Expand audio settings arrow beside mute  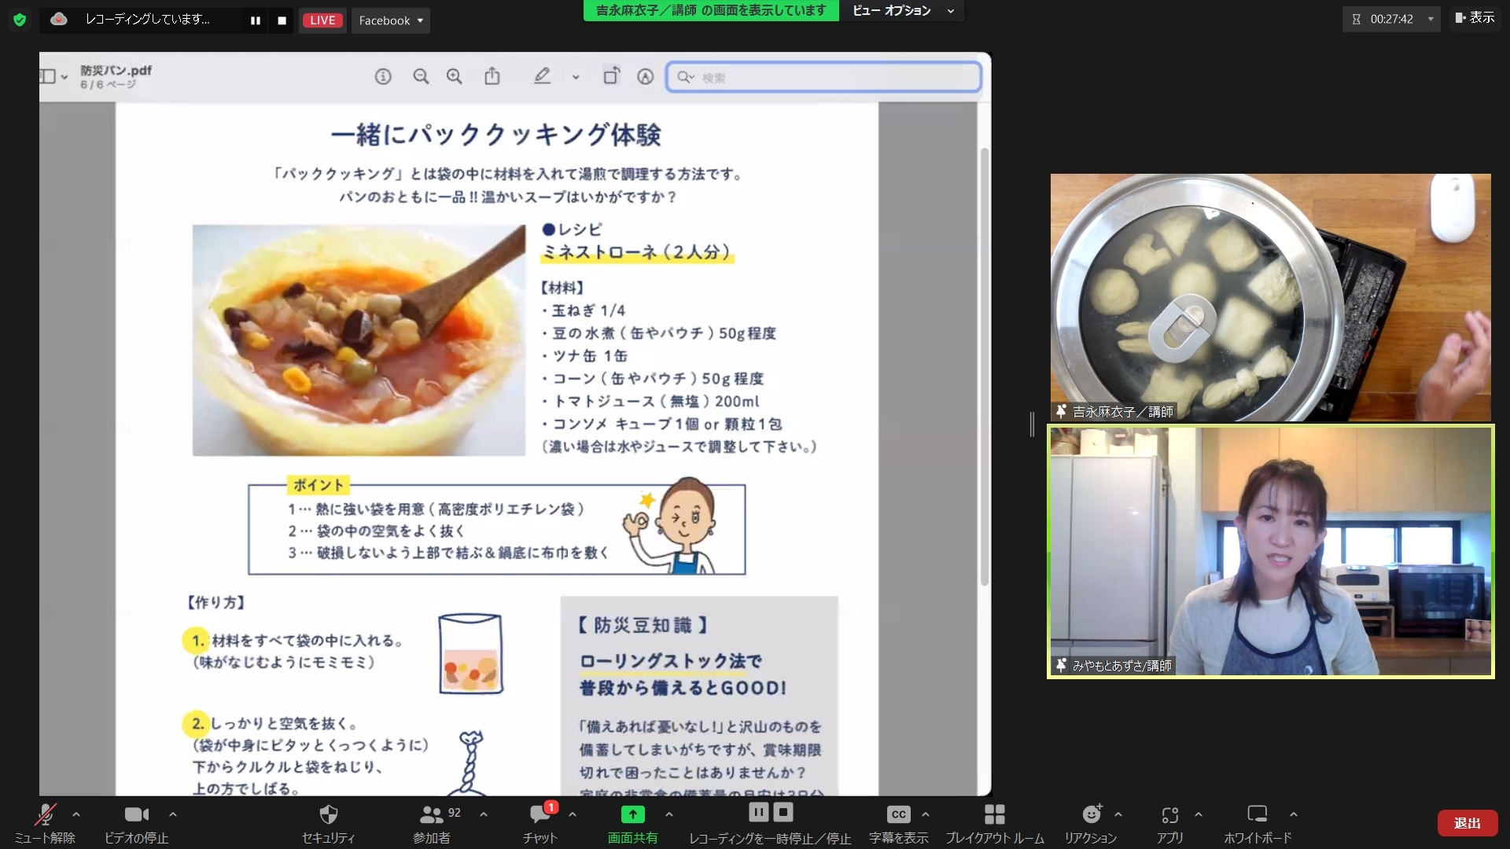76,814
